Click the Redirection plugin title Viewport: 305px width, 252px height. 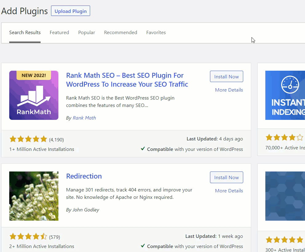pyautogui.click(x=84, y=176)
